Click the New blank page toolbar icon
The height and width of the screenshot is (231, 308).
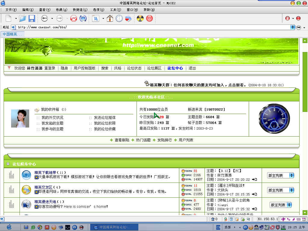(8, 18)
